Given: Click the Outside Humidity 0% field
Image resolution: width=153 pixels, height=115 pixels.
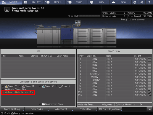Looking at the screenshot, I should point(133,105).
